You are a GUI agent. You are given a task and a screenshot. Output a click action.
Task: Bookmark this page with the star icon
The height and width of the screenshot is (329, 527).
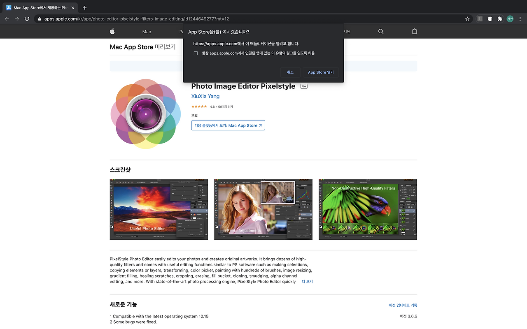[x=467, y=19]
